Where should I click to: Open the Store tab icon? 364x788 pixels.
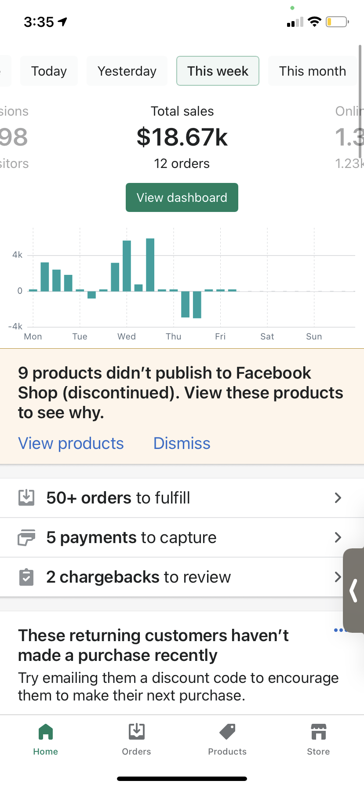[318, 732]
